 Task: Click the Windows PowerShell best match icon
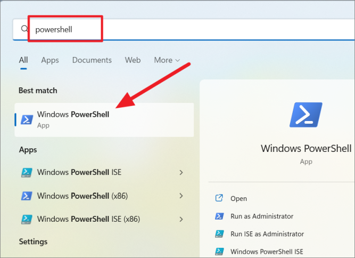27,120
